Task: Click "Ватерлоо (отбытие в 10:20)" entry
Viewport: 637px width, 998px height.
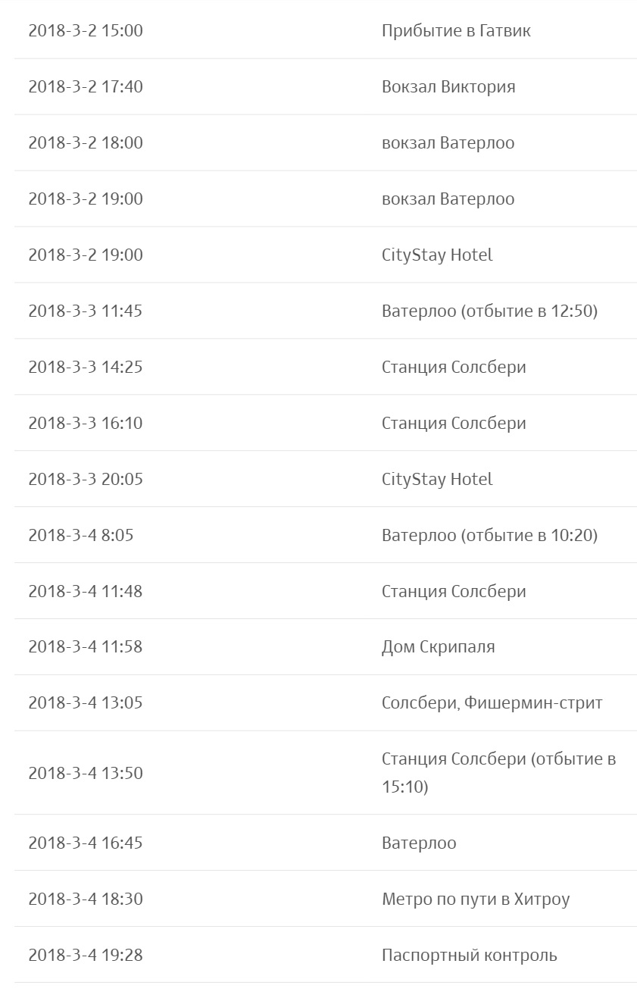Action: point(489,536)
